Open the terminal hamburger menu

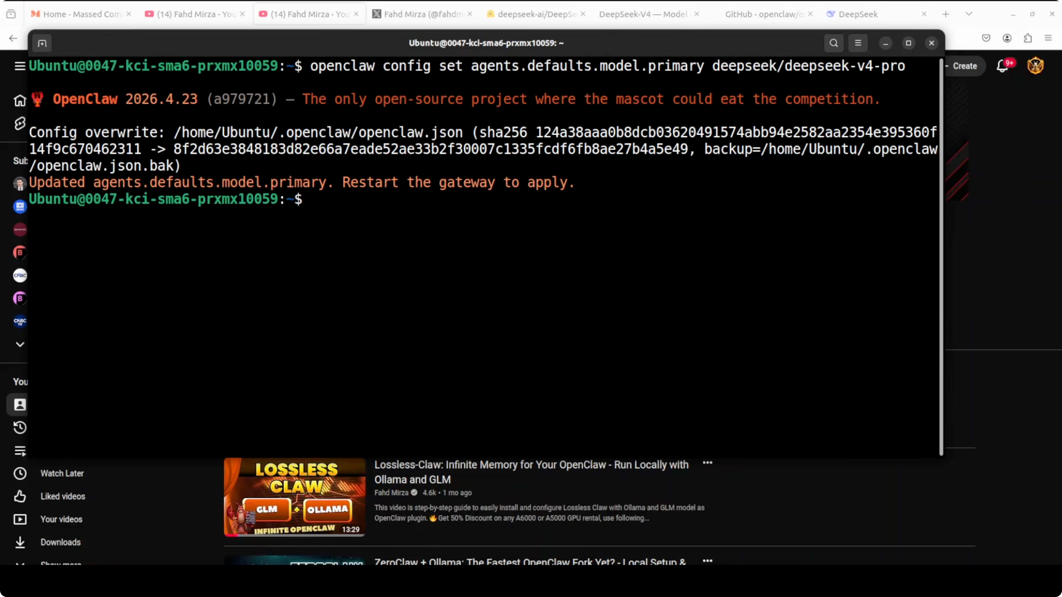click(x=858, y=43)
